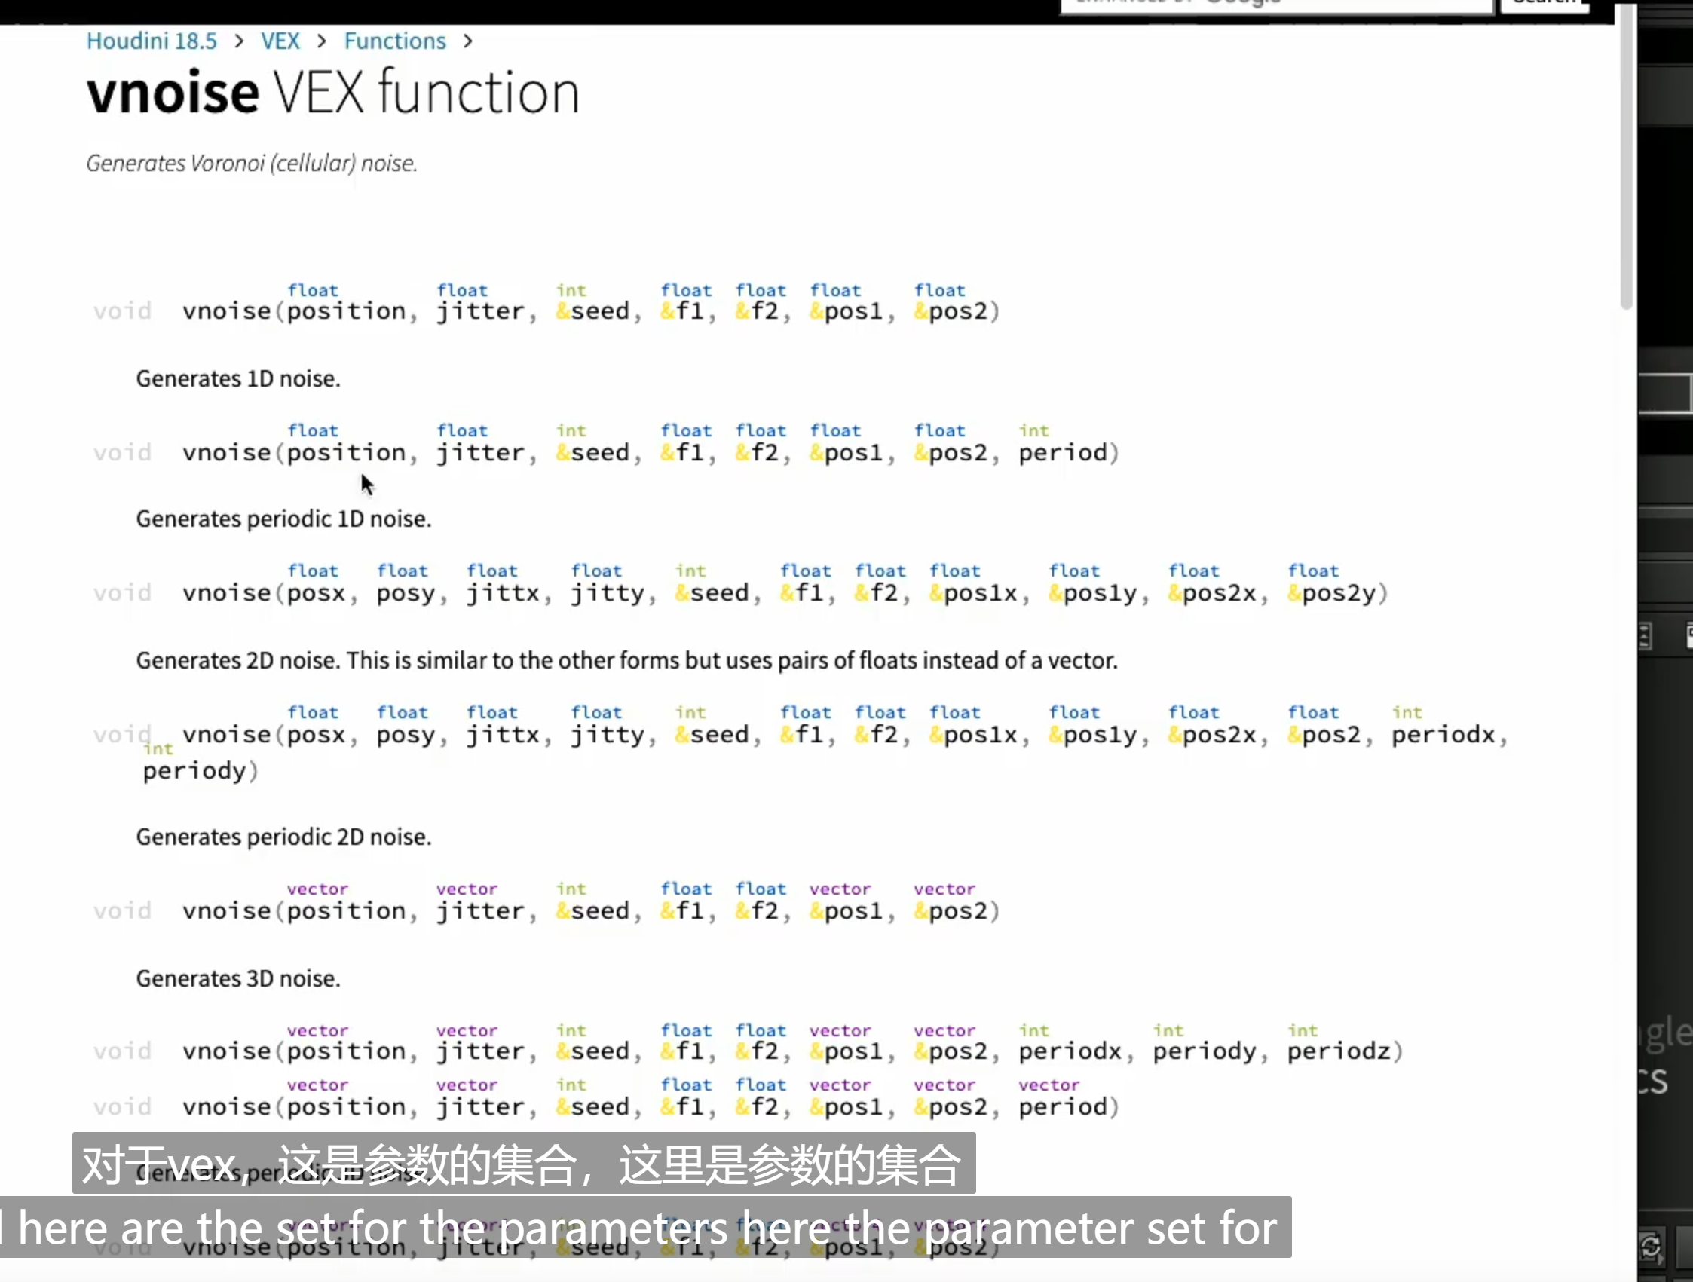Click the chevron after Houdini 18.5

pyautogui.click(x=240, y=41)
